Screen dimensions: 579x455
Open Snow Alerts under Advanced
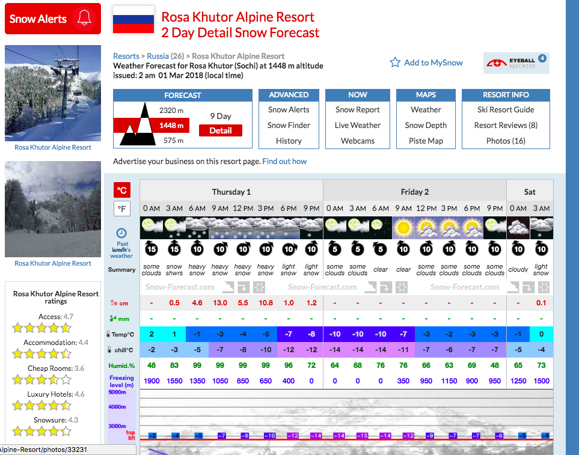click(x=289, y=109)
